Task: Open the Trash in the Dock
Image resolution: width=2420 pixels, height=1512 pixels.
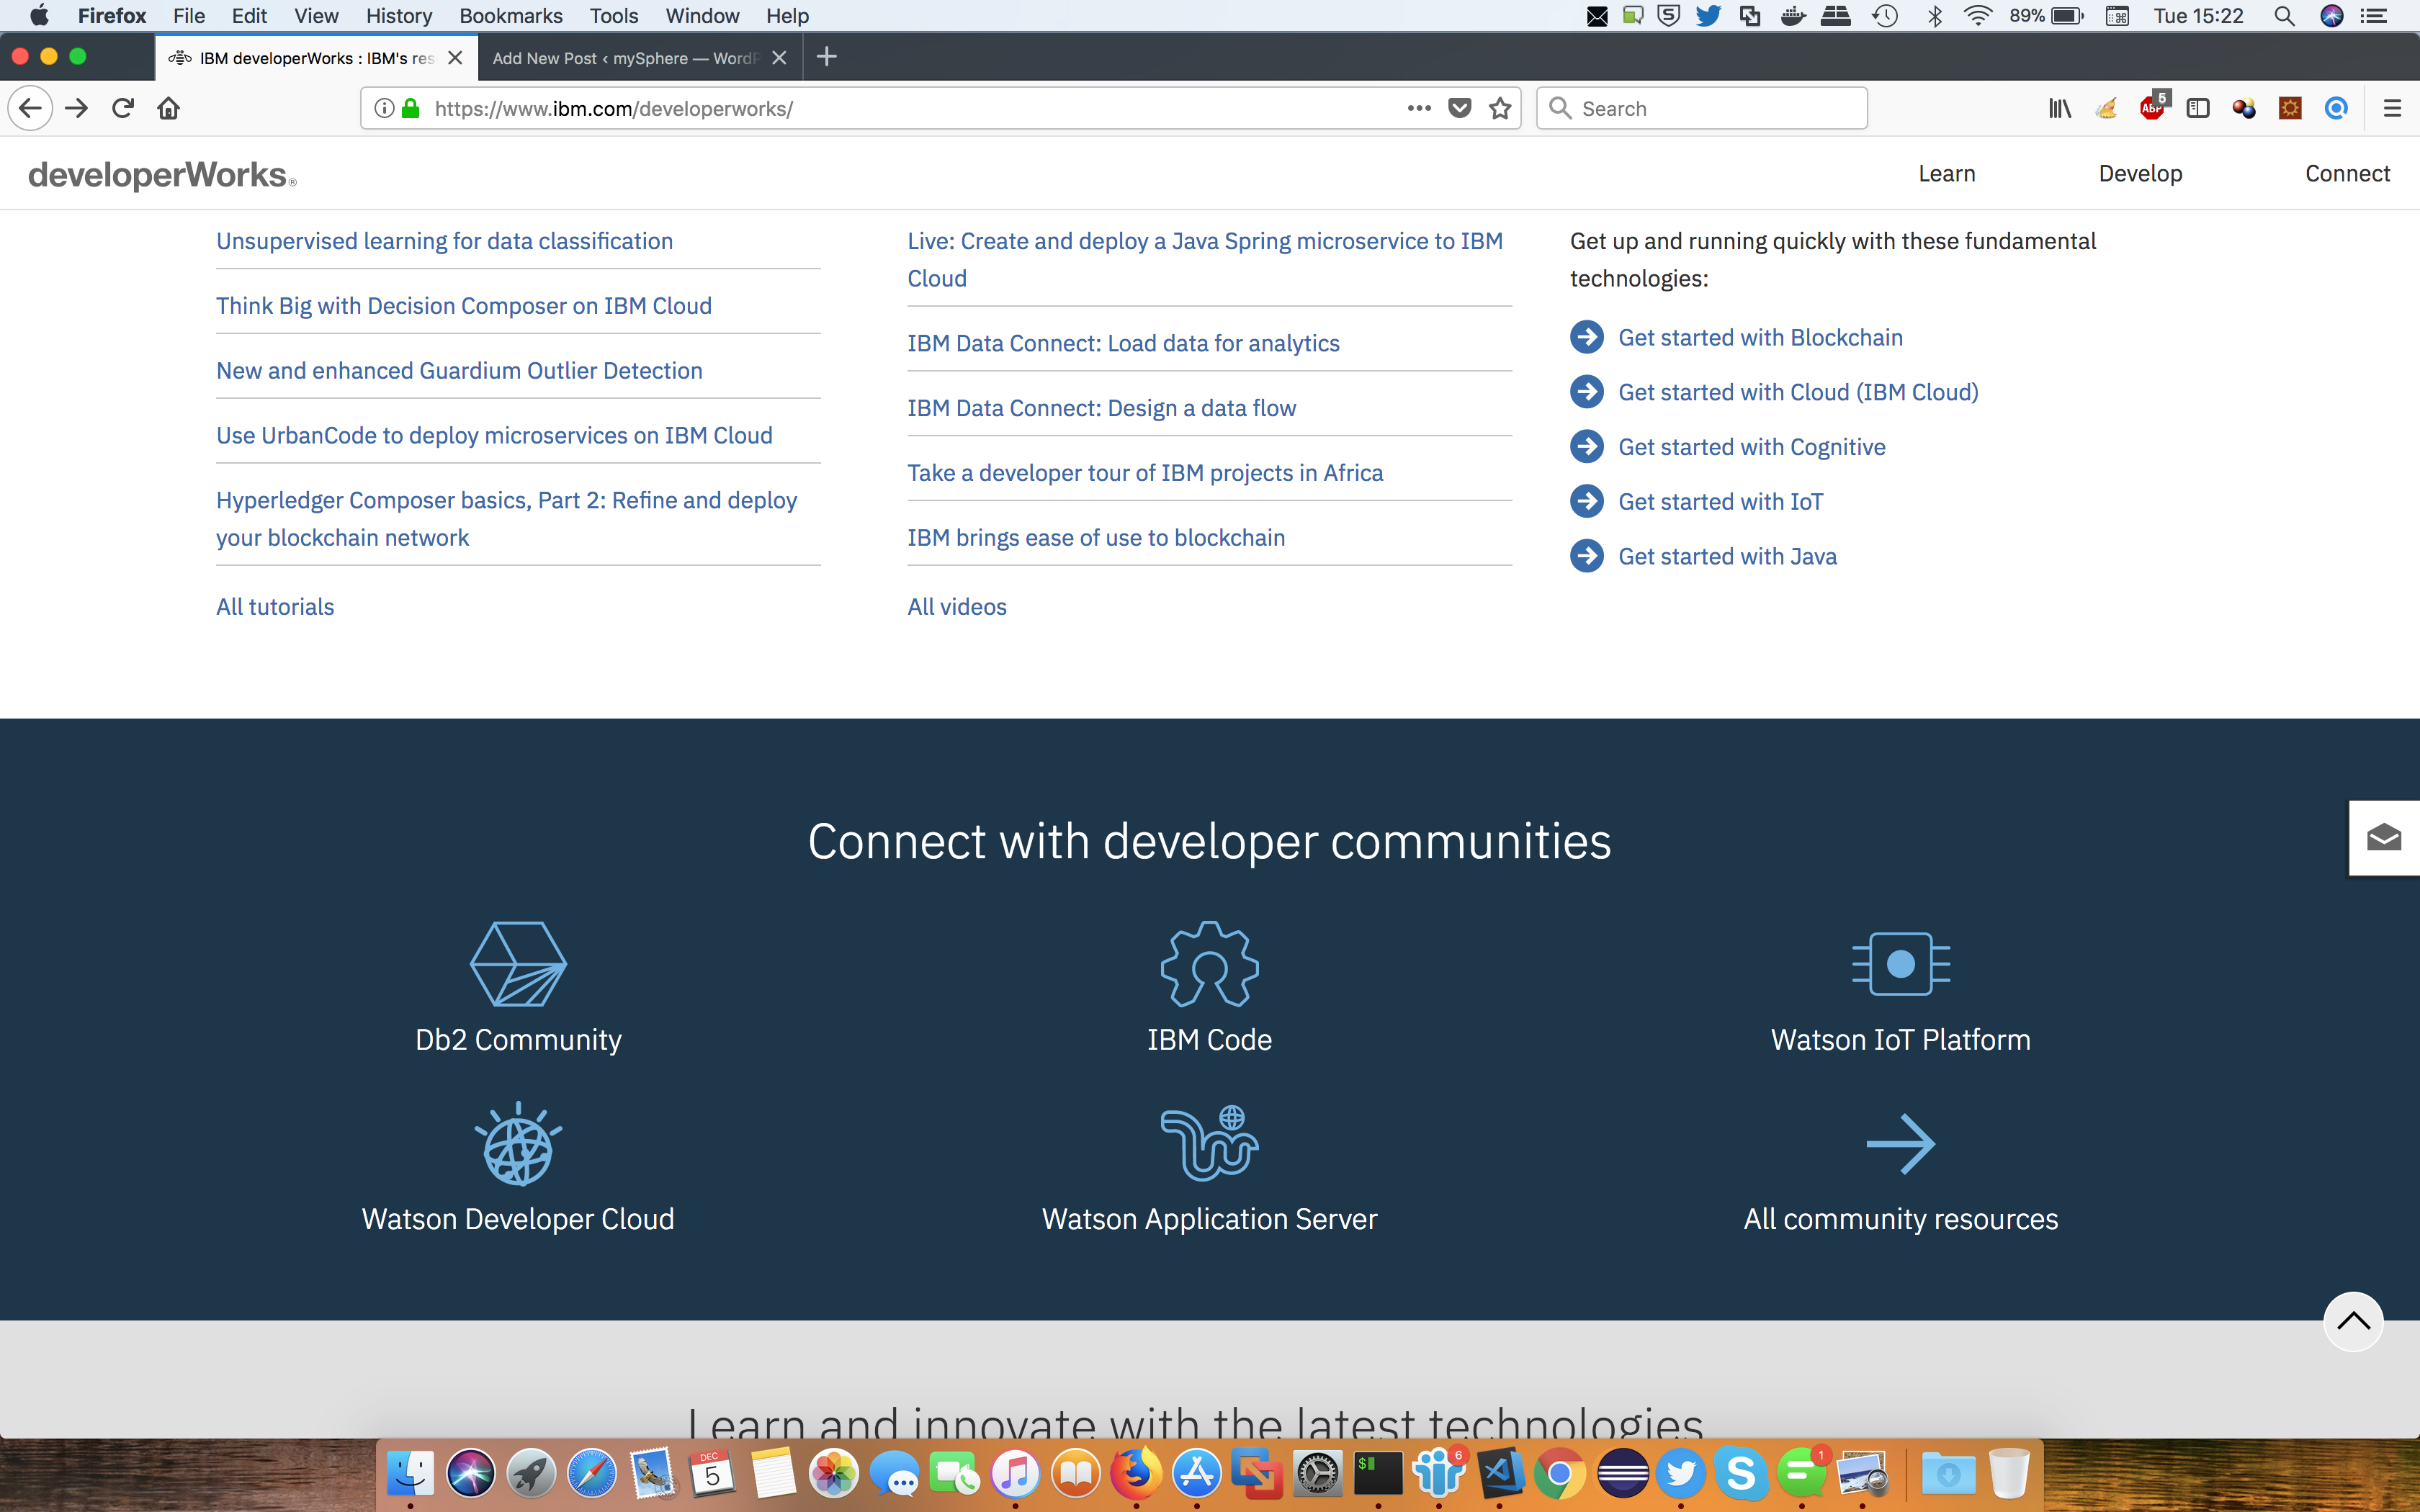Action: coord(2008,1473)
